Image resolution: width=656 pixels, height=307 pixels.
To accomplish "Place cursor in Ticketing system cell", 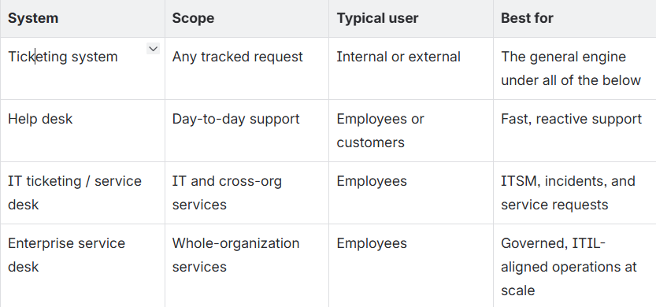I will coord(83,68).
